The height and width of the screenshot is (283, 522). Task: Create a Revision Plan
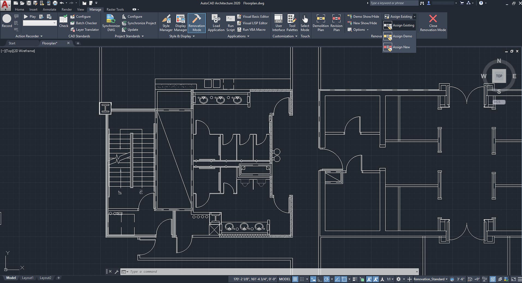tap(336, 23)
